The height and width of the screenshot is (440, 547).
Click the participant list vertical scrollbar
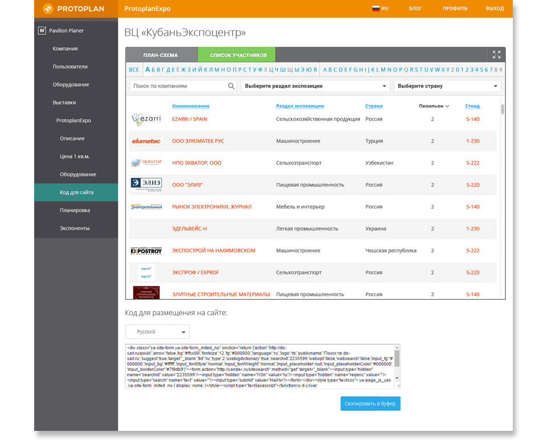(x=503, y=109)
